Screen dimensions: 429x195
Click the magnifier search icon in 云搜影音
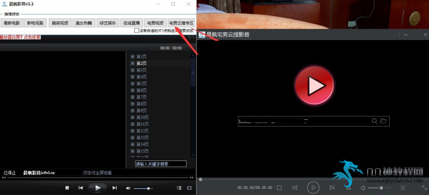[375, 121]
